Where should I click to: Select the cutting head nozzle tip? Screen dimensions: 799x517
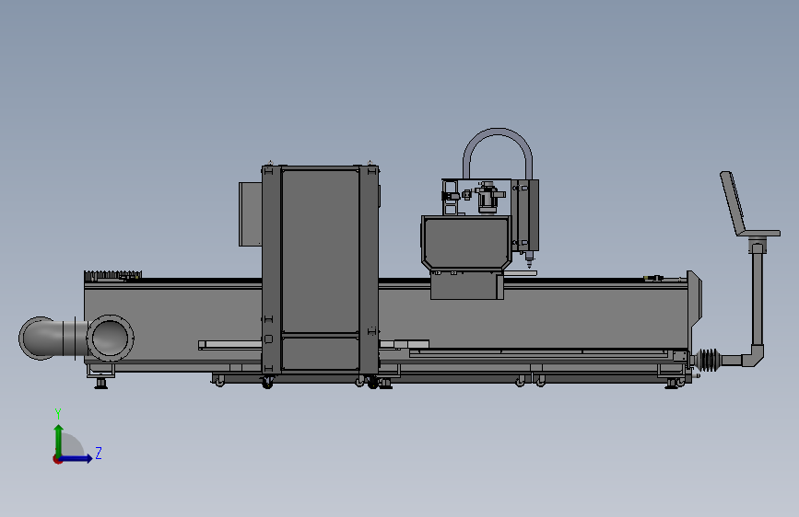point(529,264)
